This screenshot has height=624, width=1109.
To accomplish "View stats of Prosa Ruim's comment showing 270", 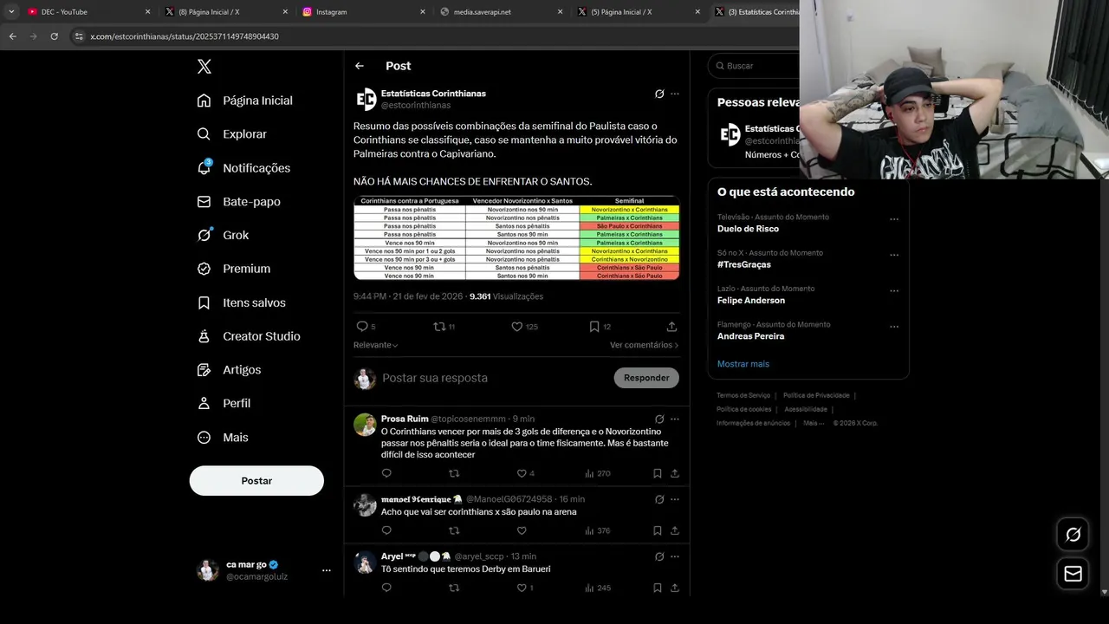I will pos(598,473).
